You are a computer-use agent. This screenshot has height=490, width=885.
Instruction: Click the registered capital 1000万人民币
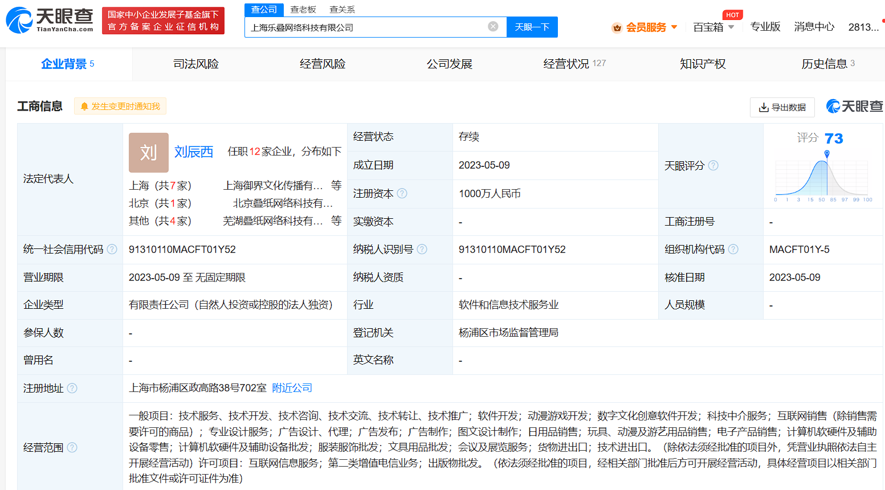tap(490, 194)
